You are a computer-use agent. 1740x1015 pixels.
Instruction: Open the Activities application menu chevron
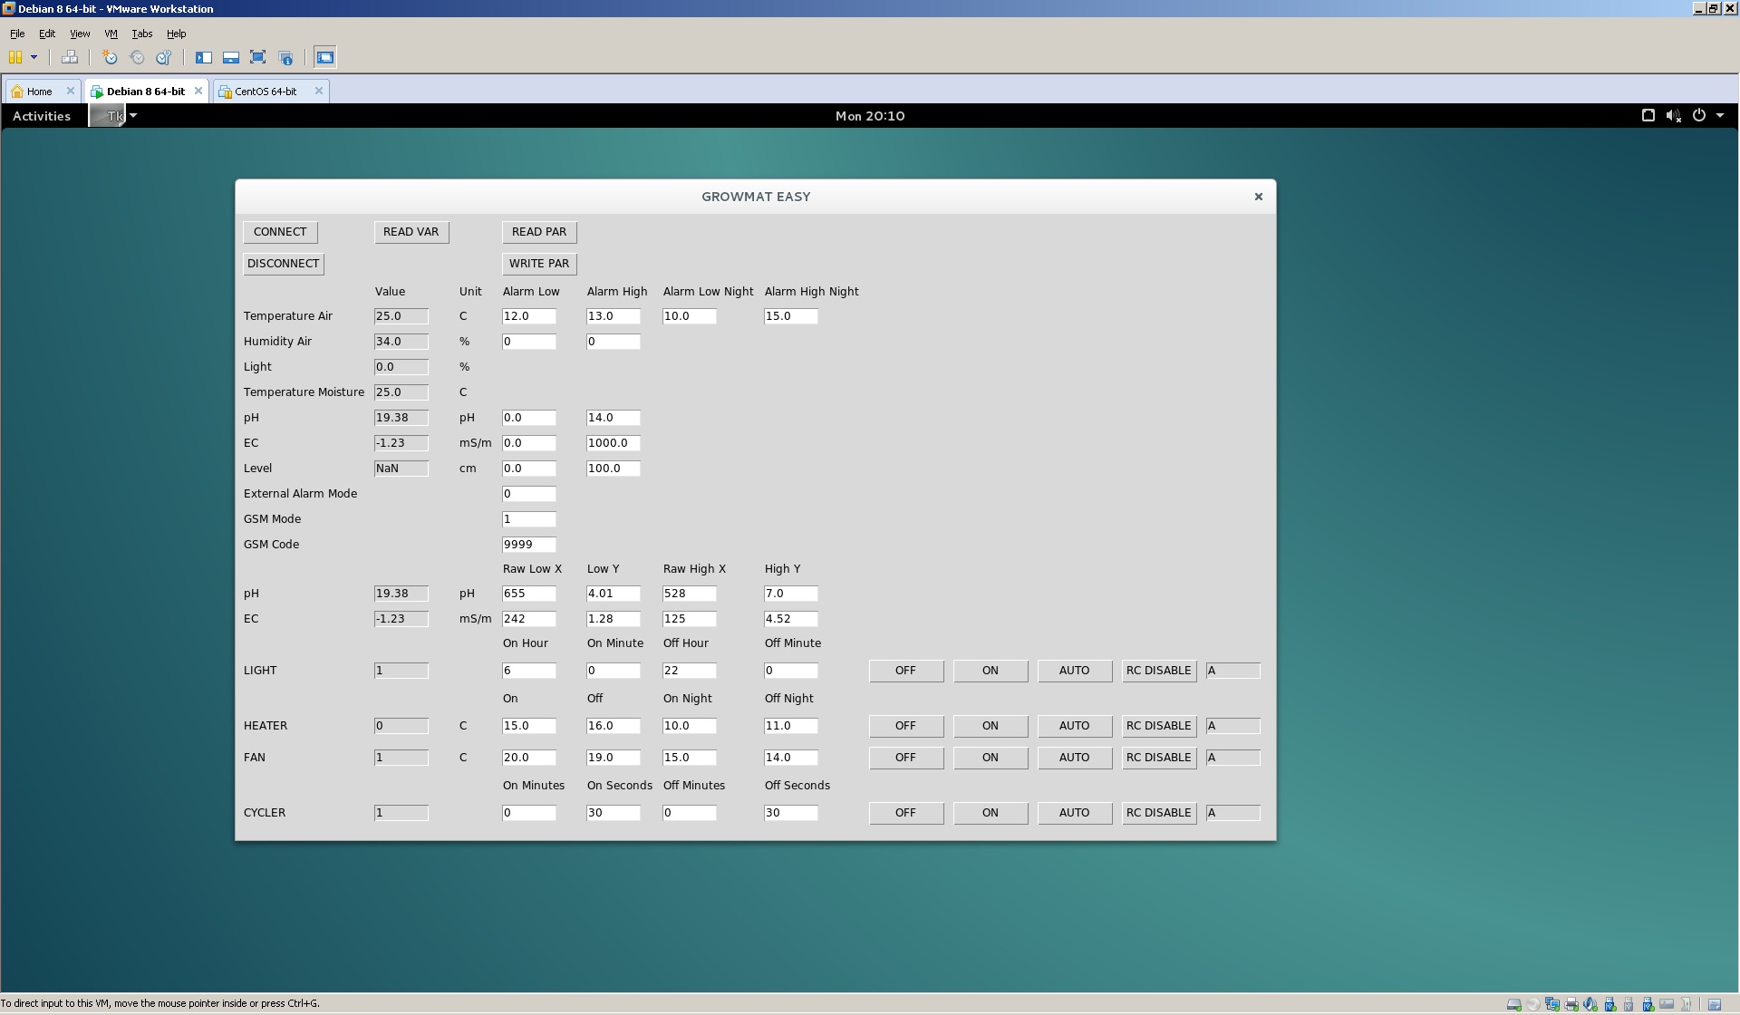tap(133, 116)
